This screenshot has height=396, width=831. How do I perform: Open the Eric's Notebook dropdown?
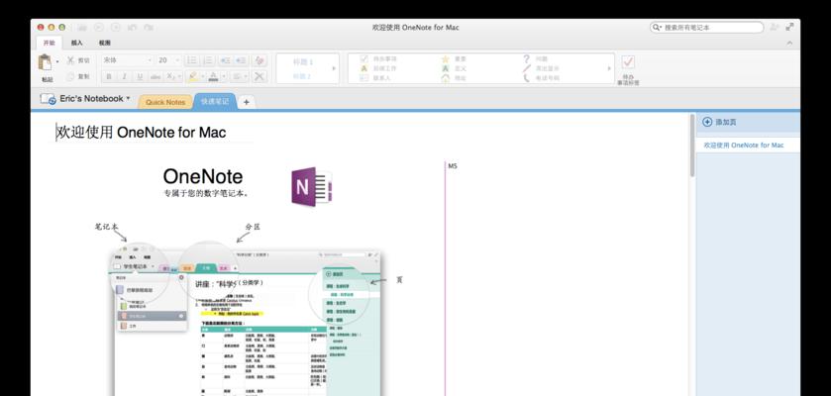click(x=94, y=98)
